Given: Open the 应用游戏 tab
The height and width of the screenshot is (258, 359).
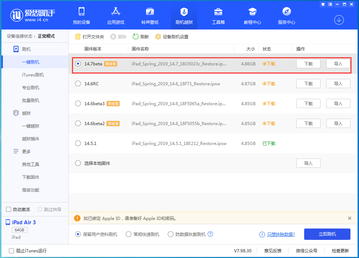Looking at the screenshot, I should point(116,16).
